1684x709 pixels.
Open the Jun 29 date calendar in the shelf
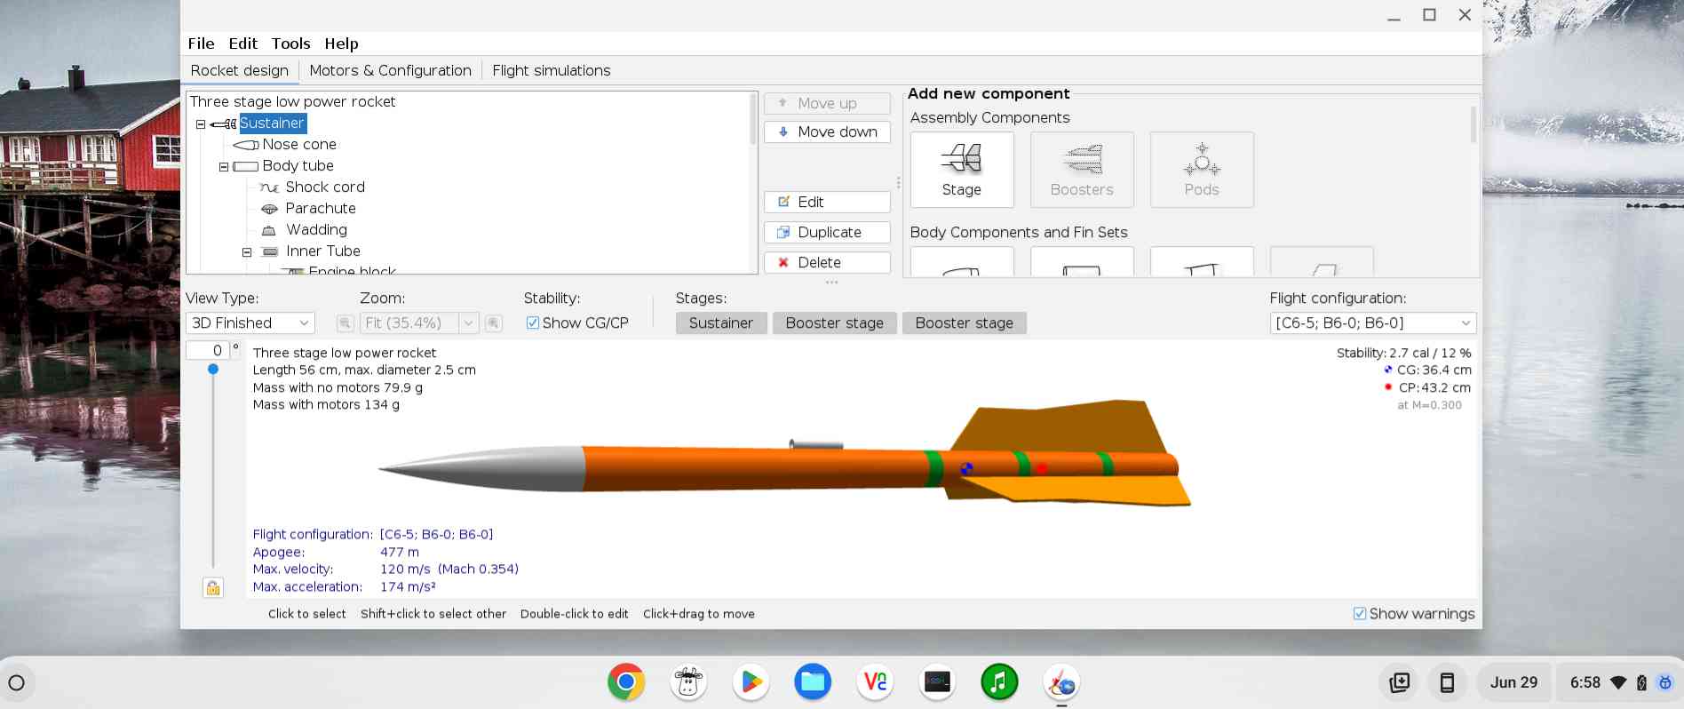pos(1513,682)
